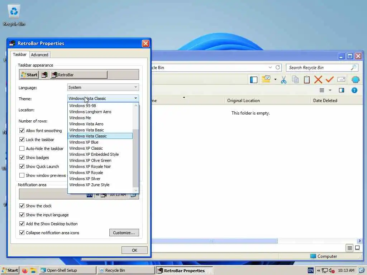Expand arrow next to selection folder icon
Image resolution: width=367 pixels, height=275 pixels.
(x=275, y=79)
